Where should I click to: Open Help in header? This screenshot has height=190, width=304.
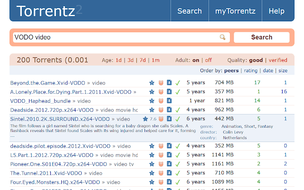pos(276,11)
